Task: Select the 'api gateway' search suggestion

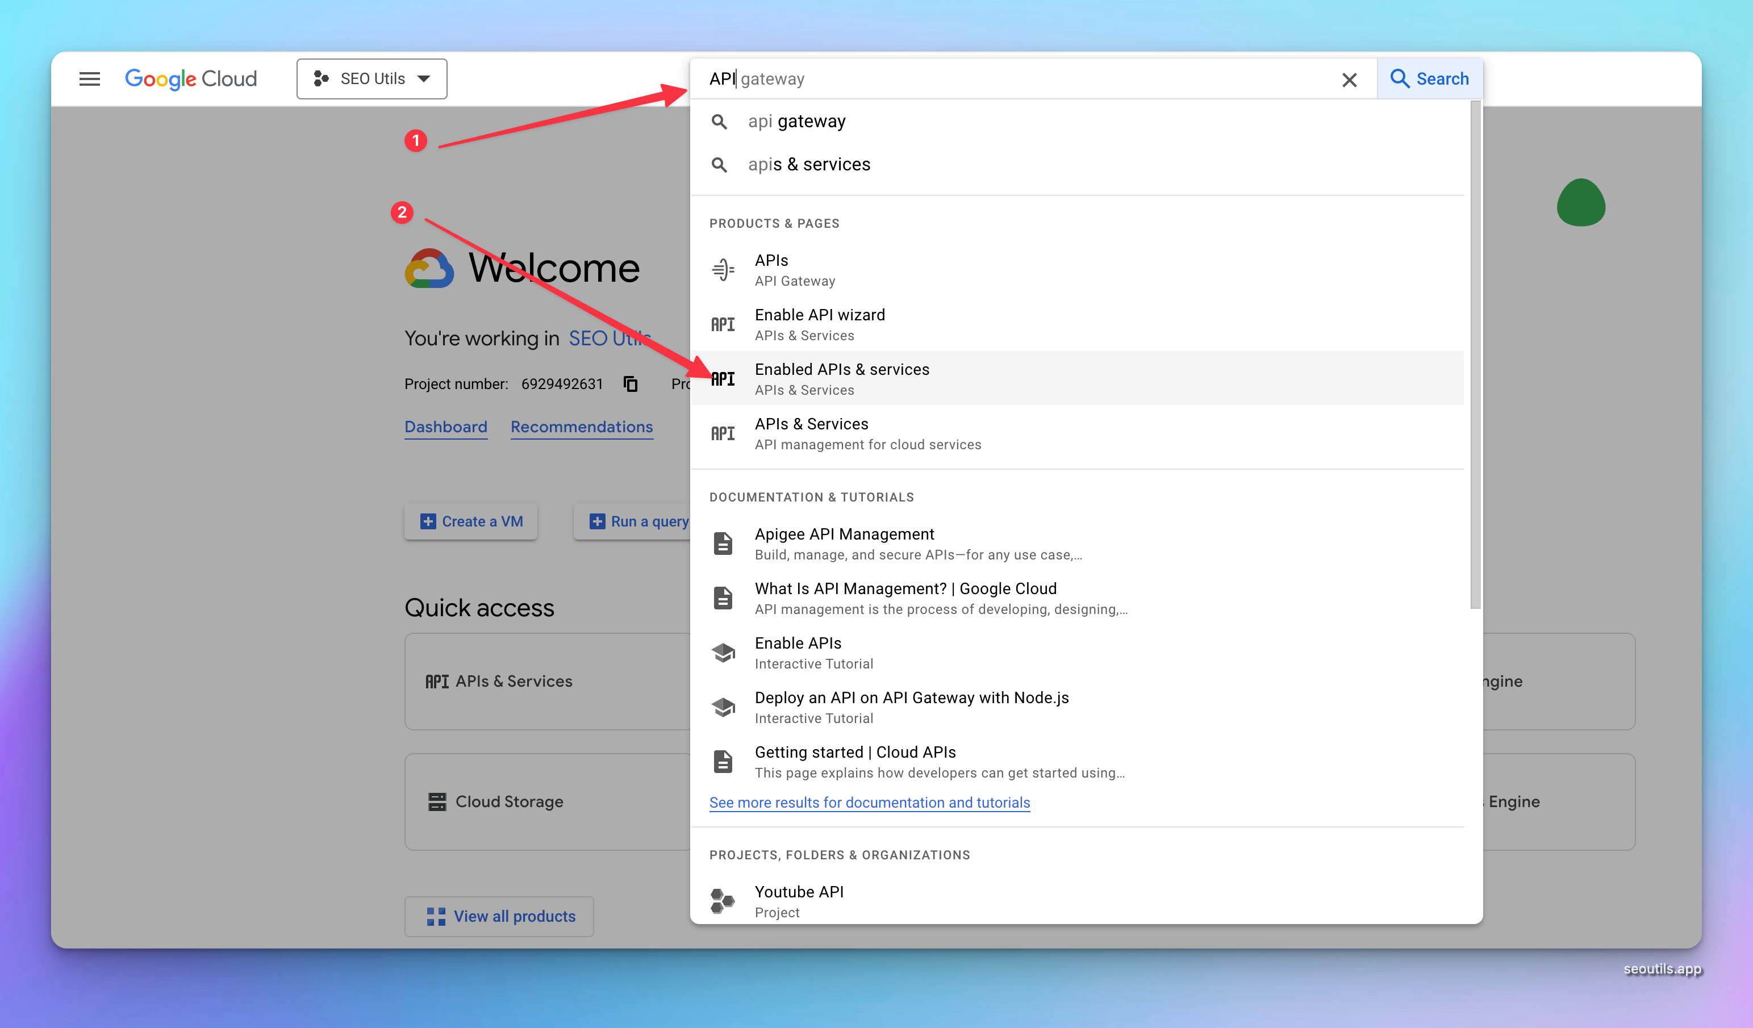Action: 796,122
